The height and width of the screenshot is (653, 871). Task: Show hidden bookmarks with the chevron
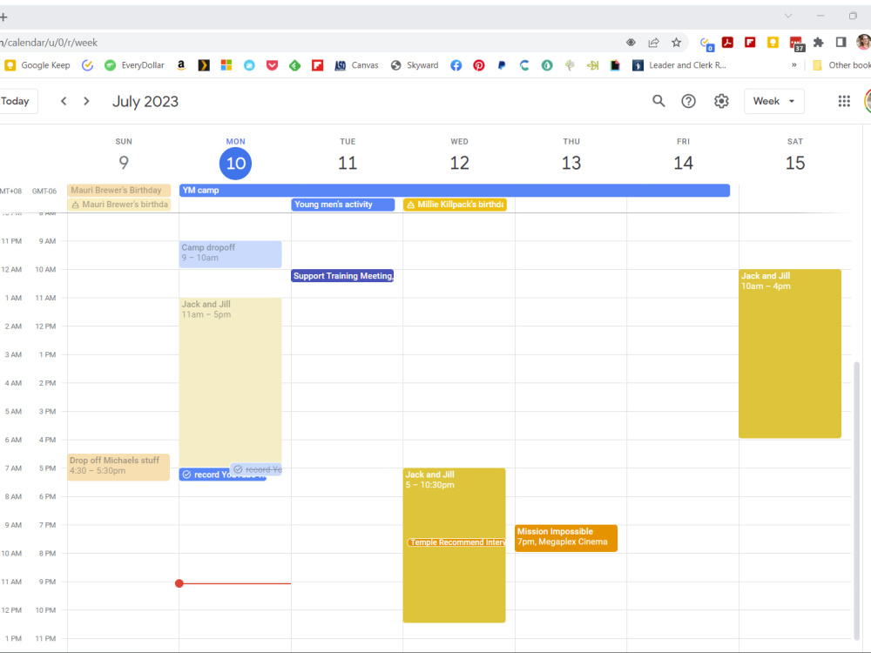point(793,65)
